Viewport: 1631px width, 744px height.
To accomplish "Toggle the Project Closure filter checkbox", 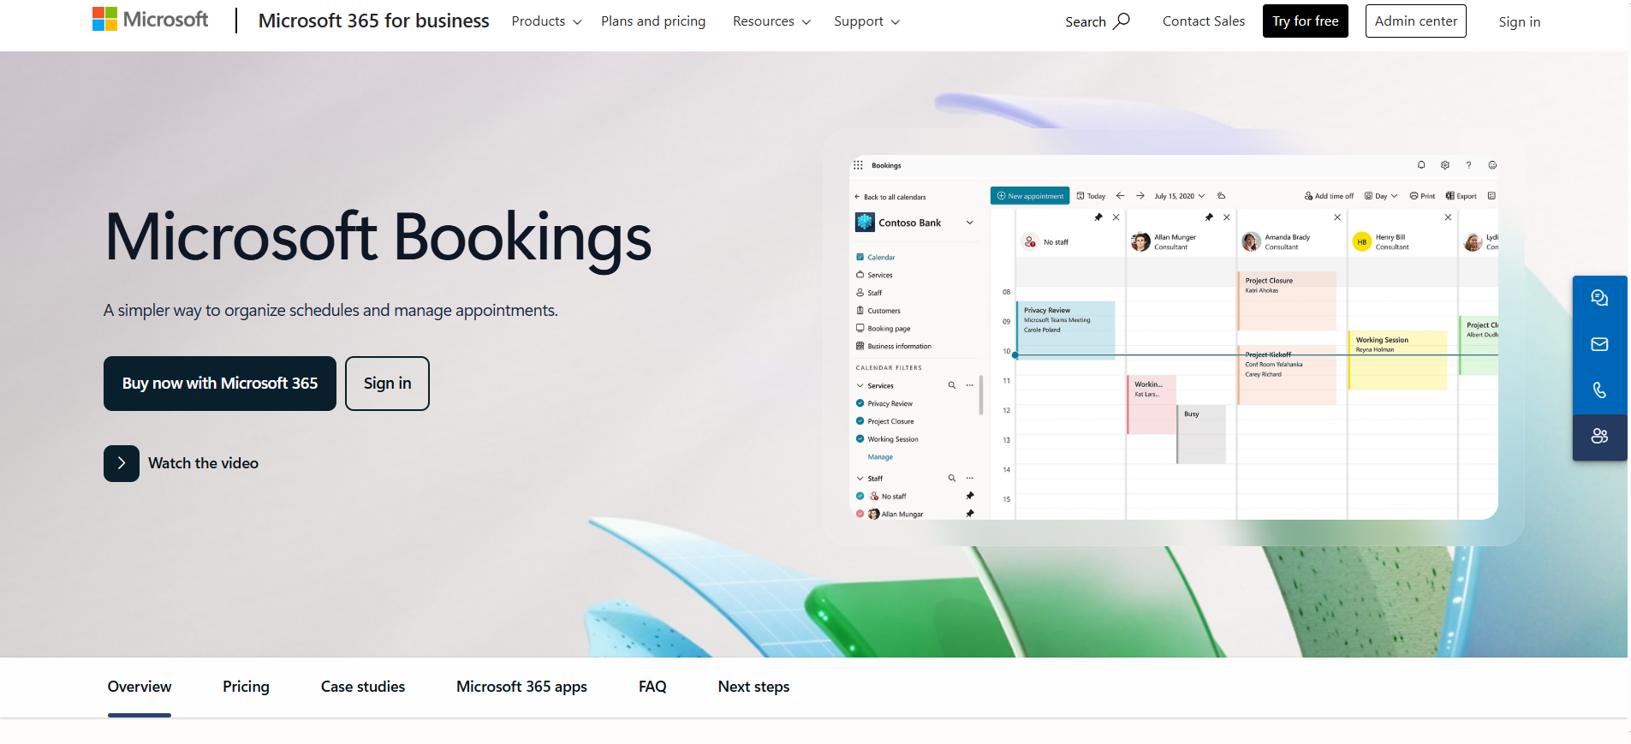I will tap(860, 421).
